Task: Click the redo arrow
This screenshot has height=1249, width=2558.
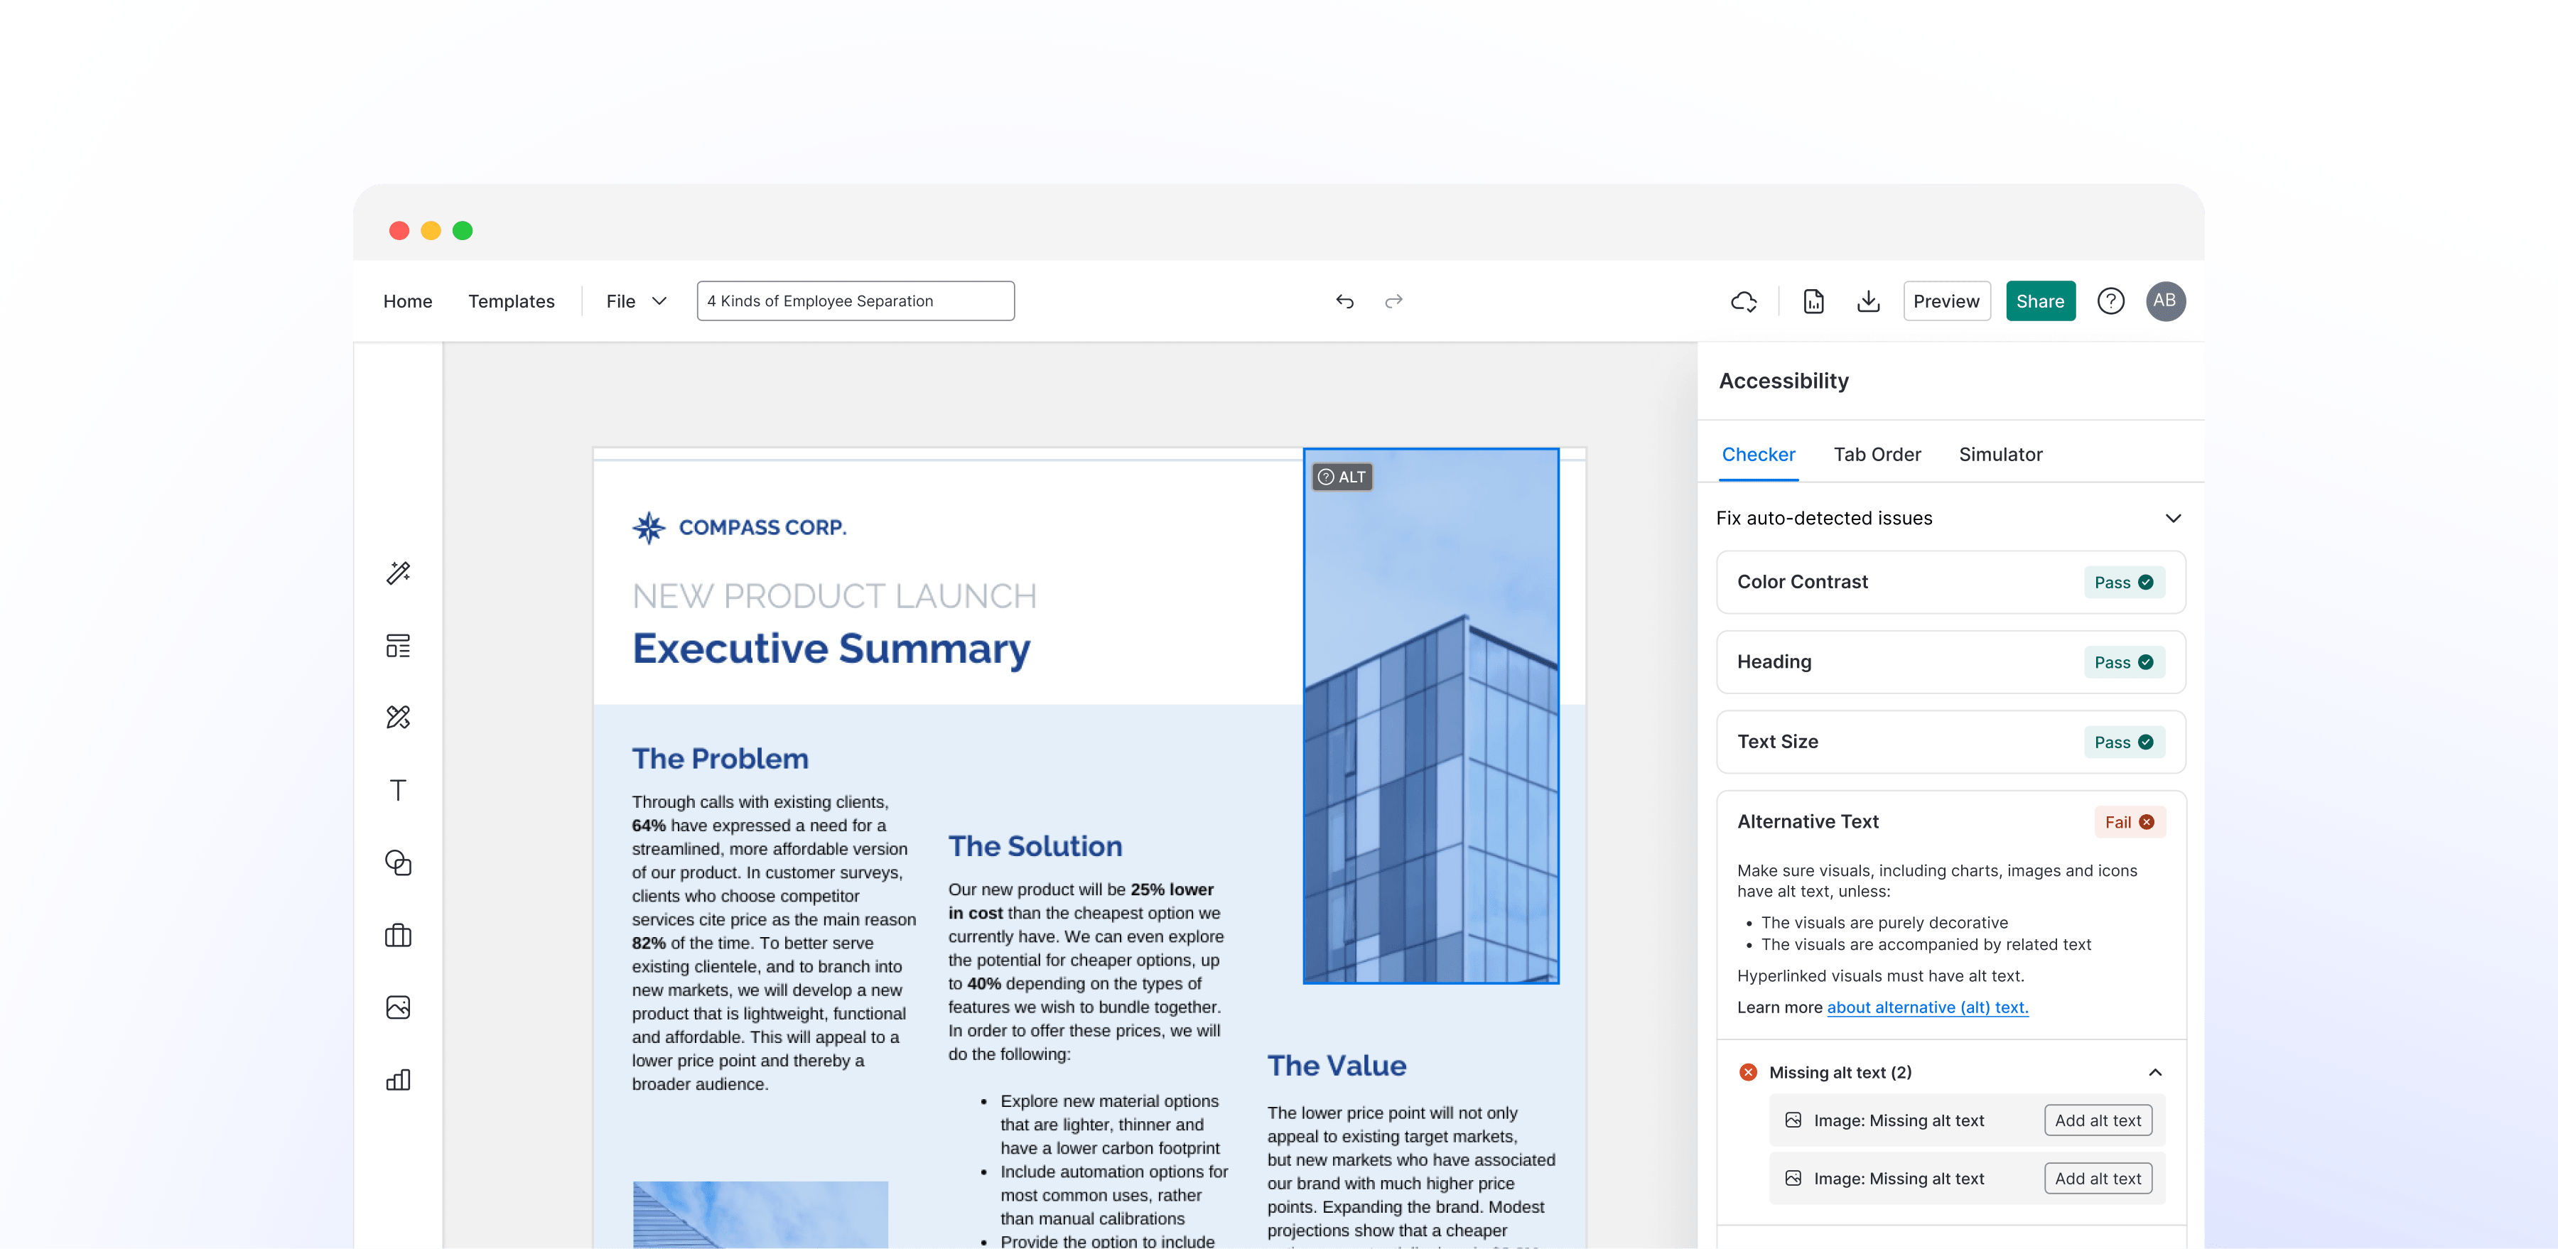Action: [x=1393, y=301]
